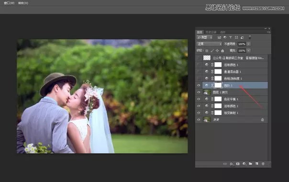Click lock transparent pixels icon
The height and width of the screenshot is (182, 289).
point(207,51)
